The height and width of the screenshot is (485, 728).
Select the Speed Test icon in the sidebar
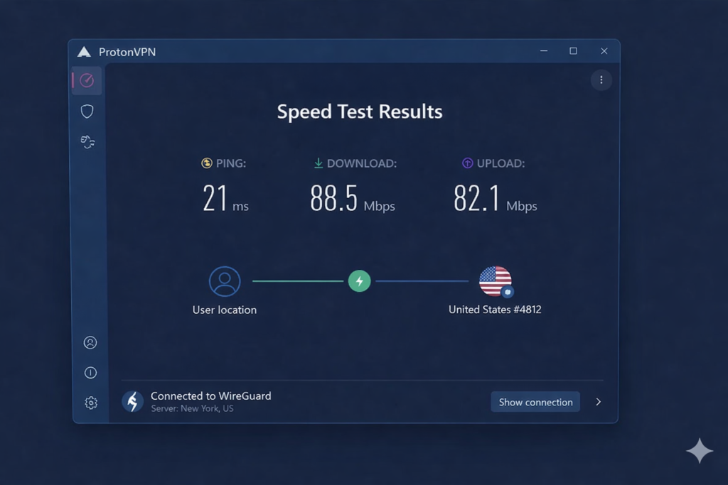(x=87, y=80)
